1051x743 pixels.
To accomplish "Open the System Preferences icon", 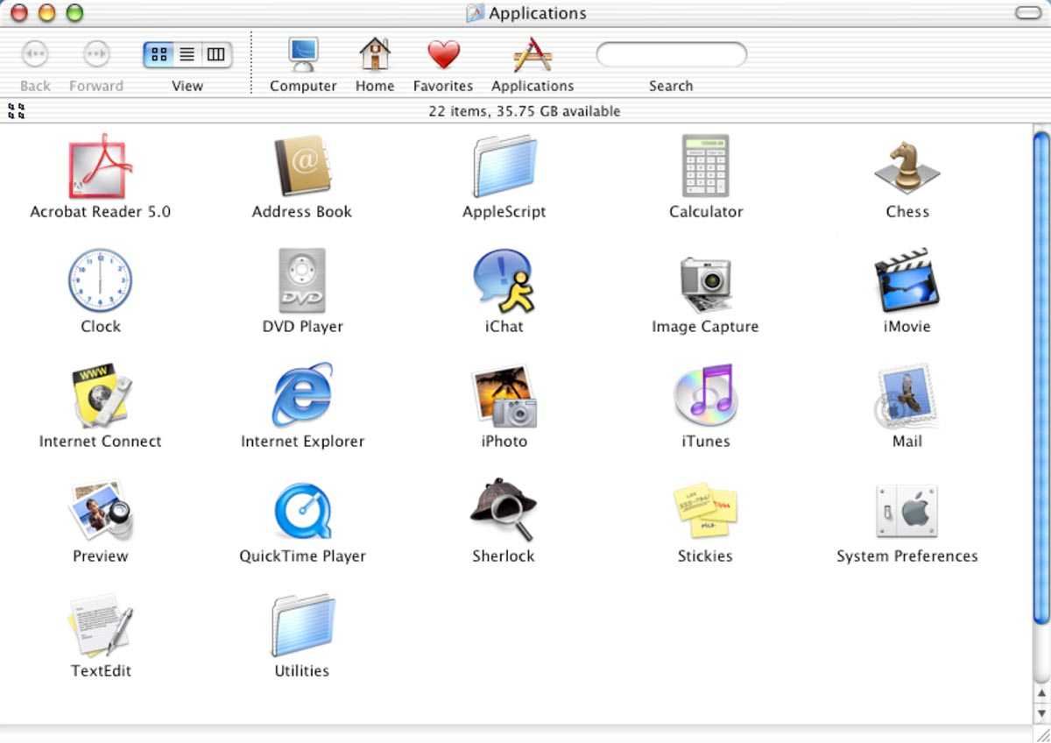I will click(906, 512).
